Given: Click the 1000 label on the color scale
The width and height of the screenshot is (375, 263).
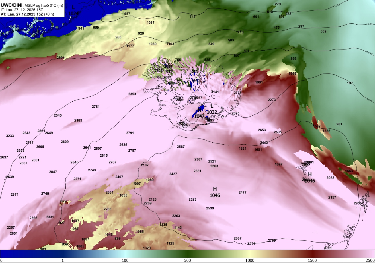Looking at the screenshot, I should pos(250,260).
